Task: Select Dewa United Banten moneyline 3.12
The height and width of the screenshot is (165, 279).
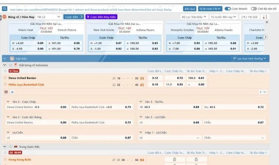Action: (155, 78)
